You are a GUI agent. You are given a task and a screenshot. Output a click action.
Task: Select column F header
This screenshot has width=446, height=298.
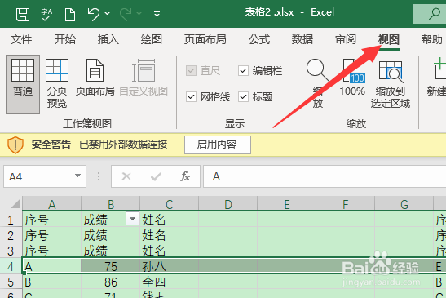346,204
